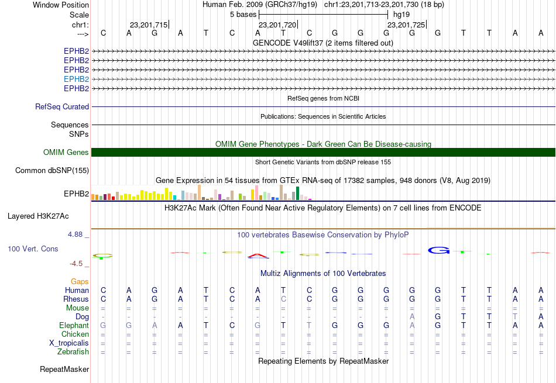
Task: Open Short Genetic Variants from dbSNP title
Action: (323, 162)
